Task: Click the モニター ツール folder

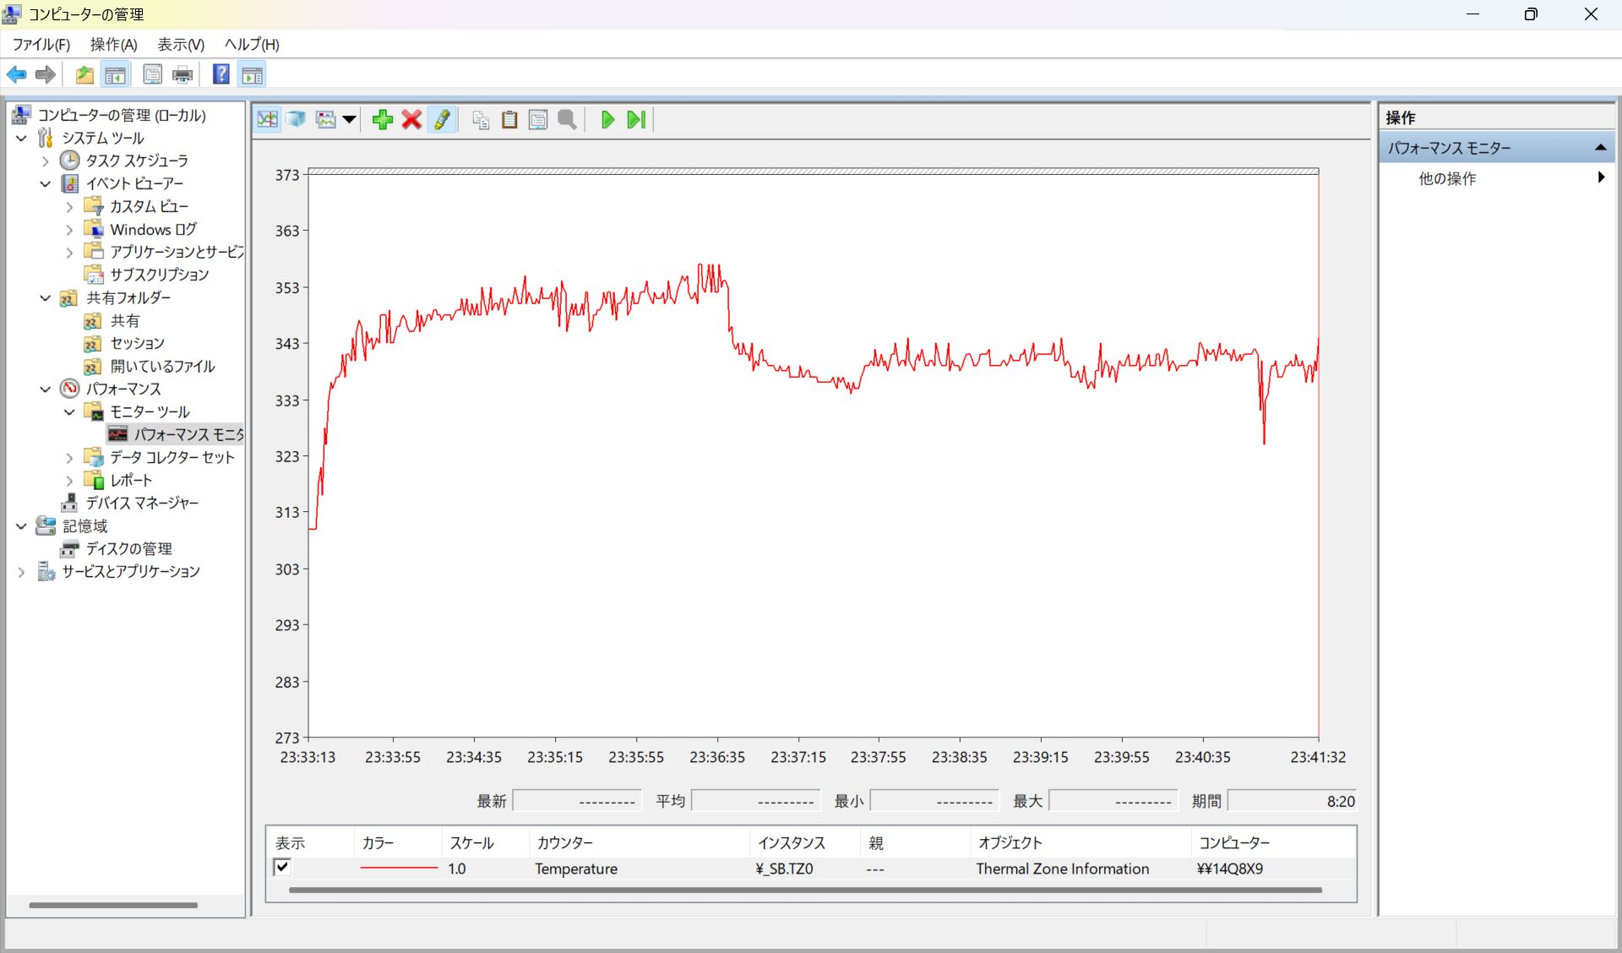Action: [x=150, y=412]
